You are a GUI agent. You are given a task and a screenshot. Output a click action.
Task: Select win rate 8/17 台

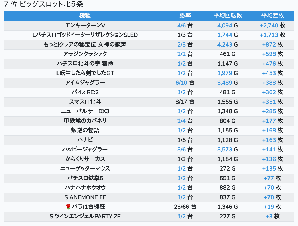coord(185,102)
